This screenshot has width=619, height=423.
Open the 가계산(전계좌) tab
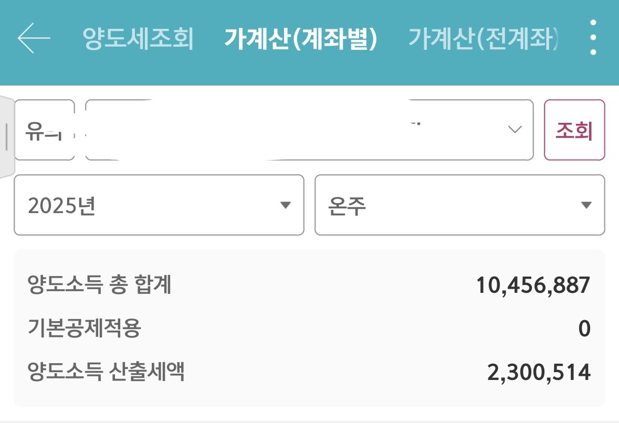[483, 38]
